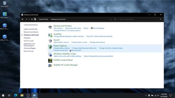Open the AutoPlay heading
Viewport: 175px width, 98px height.
click(57, 34)
